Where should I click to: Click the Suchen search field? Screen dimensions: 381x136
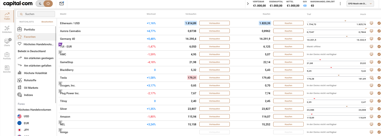36,14
